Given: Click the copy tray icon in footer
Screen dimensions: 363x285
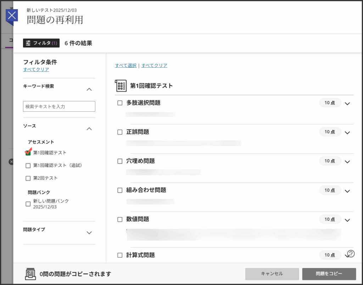Looking at the screenshot, I should 30,274.
